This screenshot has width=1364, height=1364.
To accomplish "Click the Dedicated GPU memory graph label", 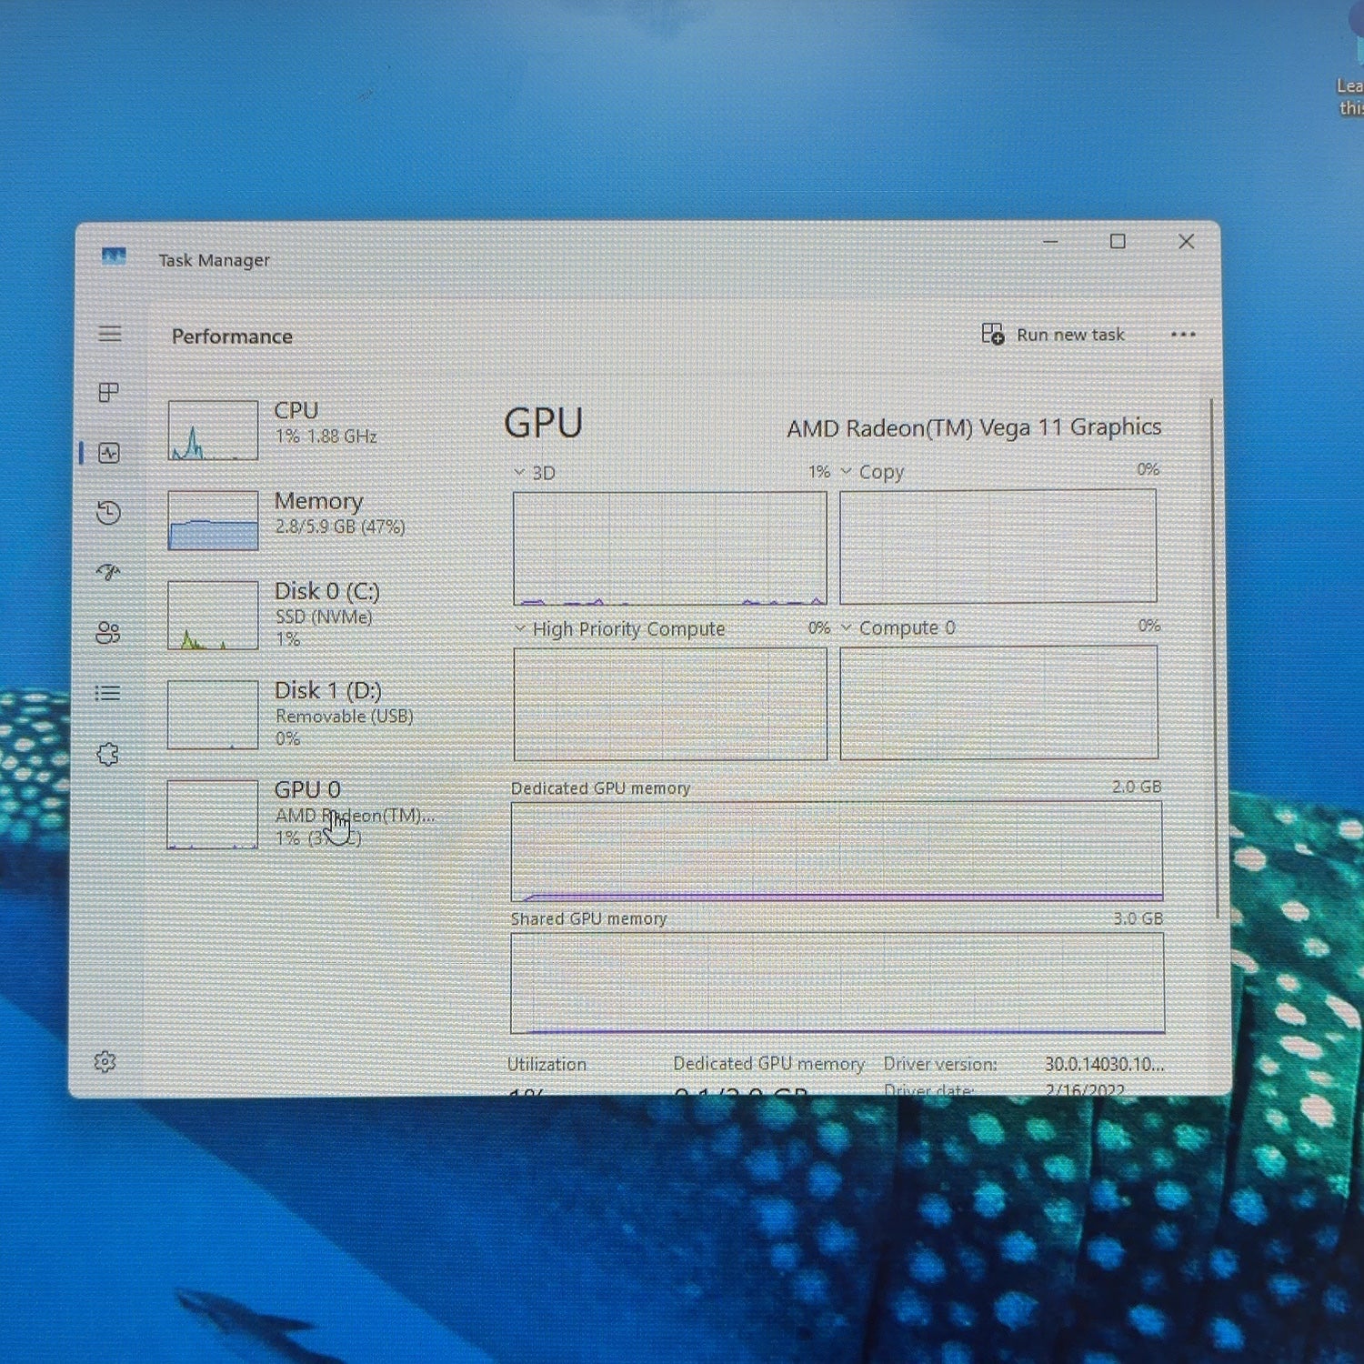I will (x=600, y=788).
